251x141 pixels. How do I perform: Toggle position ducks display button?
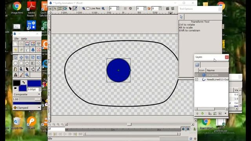point(50,9)
